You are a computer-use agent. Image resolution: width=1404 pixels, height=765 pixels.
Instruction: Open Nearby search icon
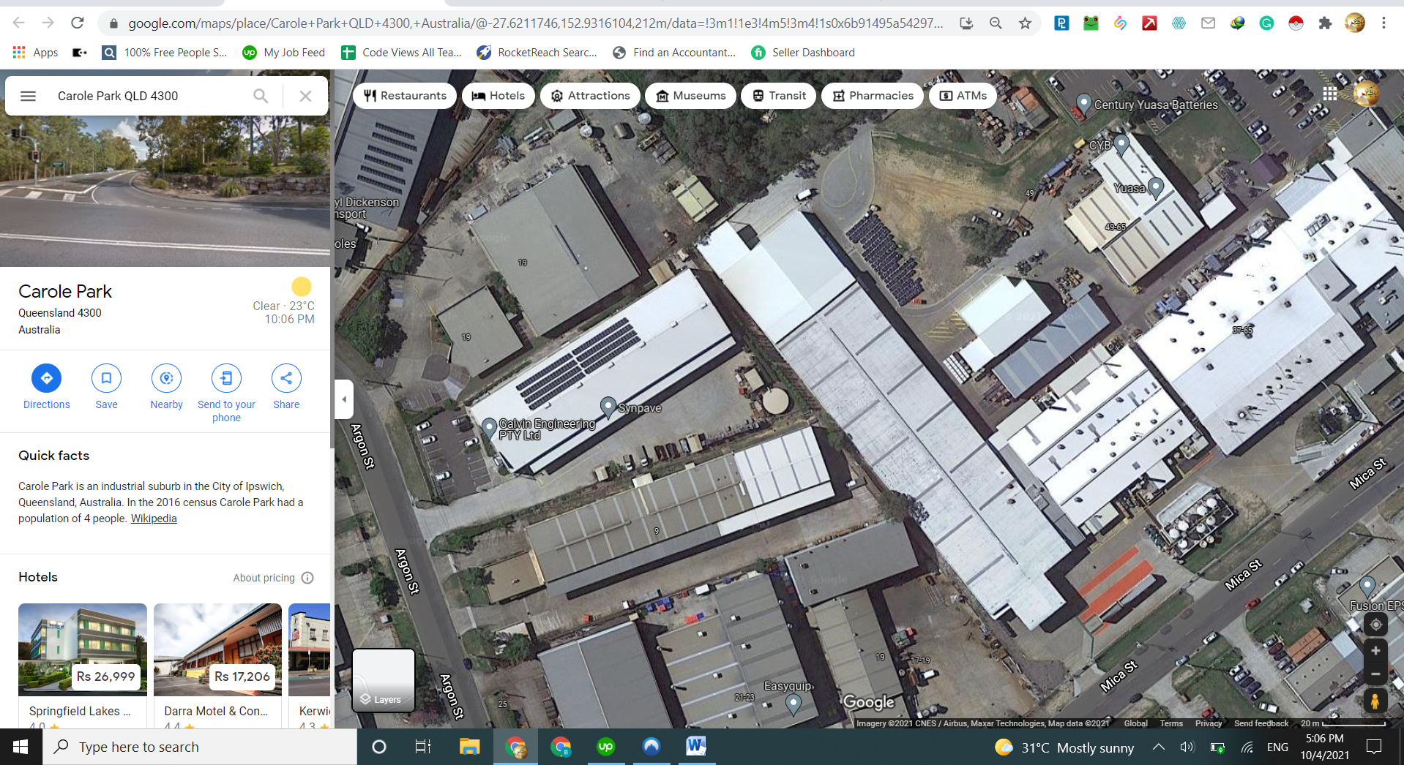166,378
